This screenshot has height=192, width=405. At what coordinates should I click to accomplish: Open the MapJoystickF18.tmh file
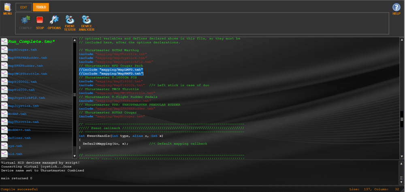pos(26,98)
